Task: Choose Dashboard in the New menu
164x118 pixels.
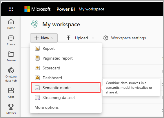Action: (x=66, y=78)
